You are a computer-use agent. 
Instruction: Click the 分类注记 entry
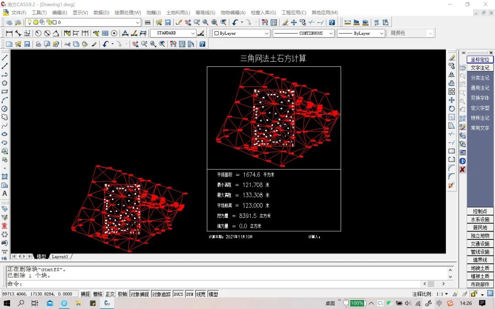pyautogui.click(x=480, y=77)
